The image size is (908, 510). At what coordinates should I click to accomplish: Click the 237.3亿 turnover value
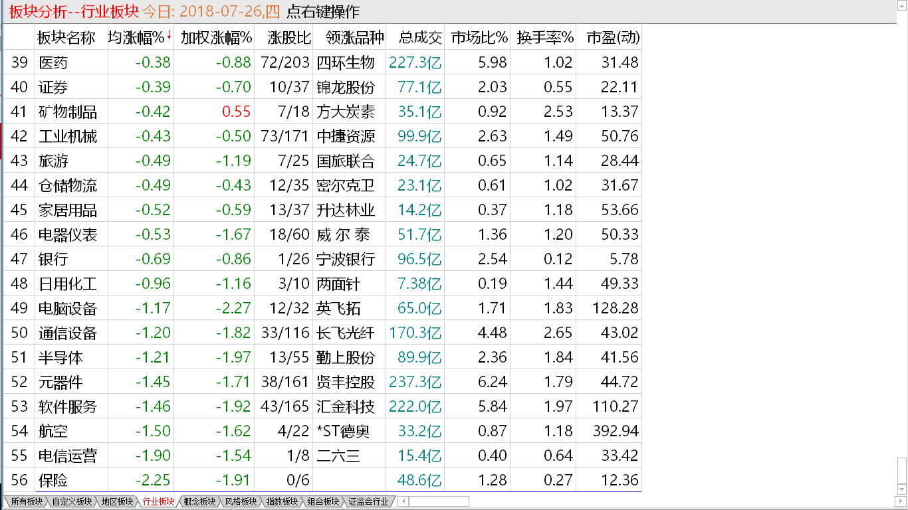click(x=415, y=382)
